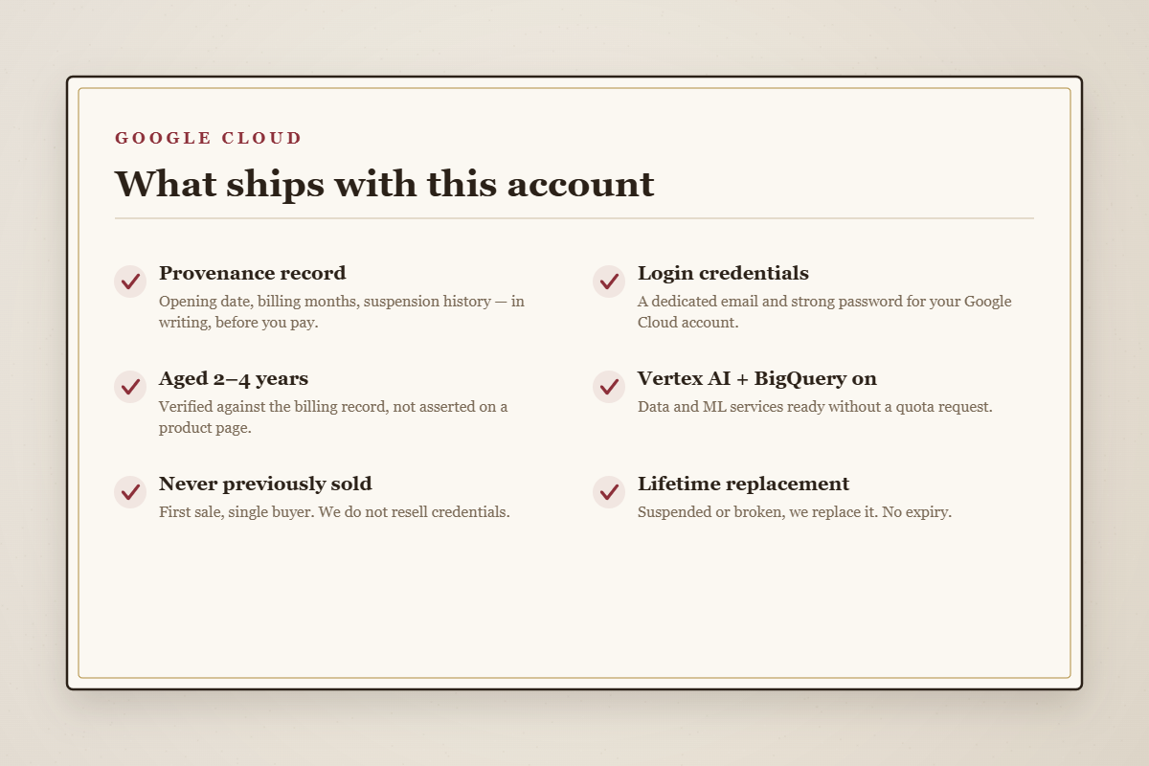
Task: Click the dedicated email and strong password description
Action: click(x=824, y=312)
